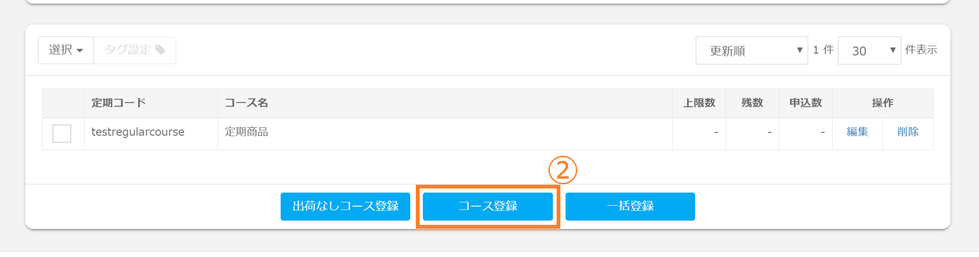979x257 pixels.
Task: Click the 申込数 column header
Action: tap(805, 103)
